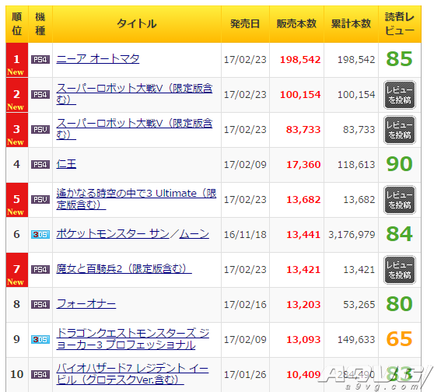
Task: Click PS4 icon for 魔女と百騎兵2
Action: (x=40, y=269)
